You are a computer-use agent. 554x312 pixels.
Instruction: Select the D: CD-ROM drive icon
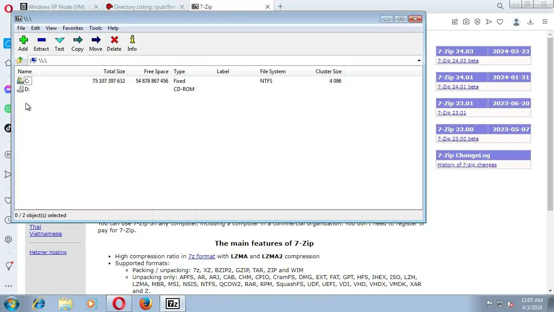tap(20, 89)
